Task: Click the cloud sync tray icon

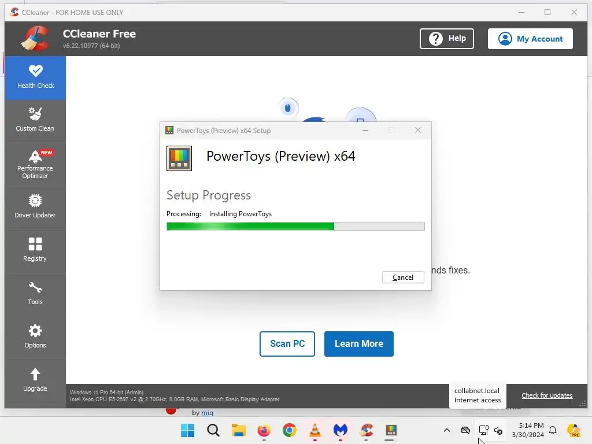Action: point(465,430)
